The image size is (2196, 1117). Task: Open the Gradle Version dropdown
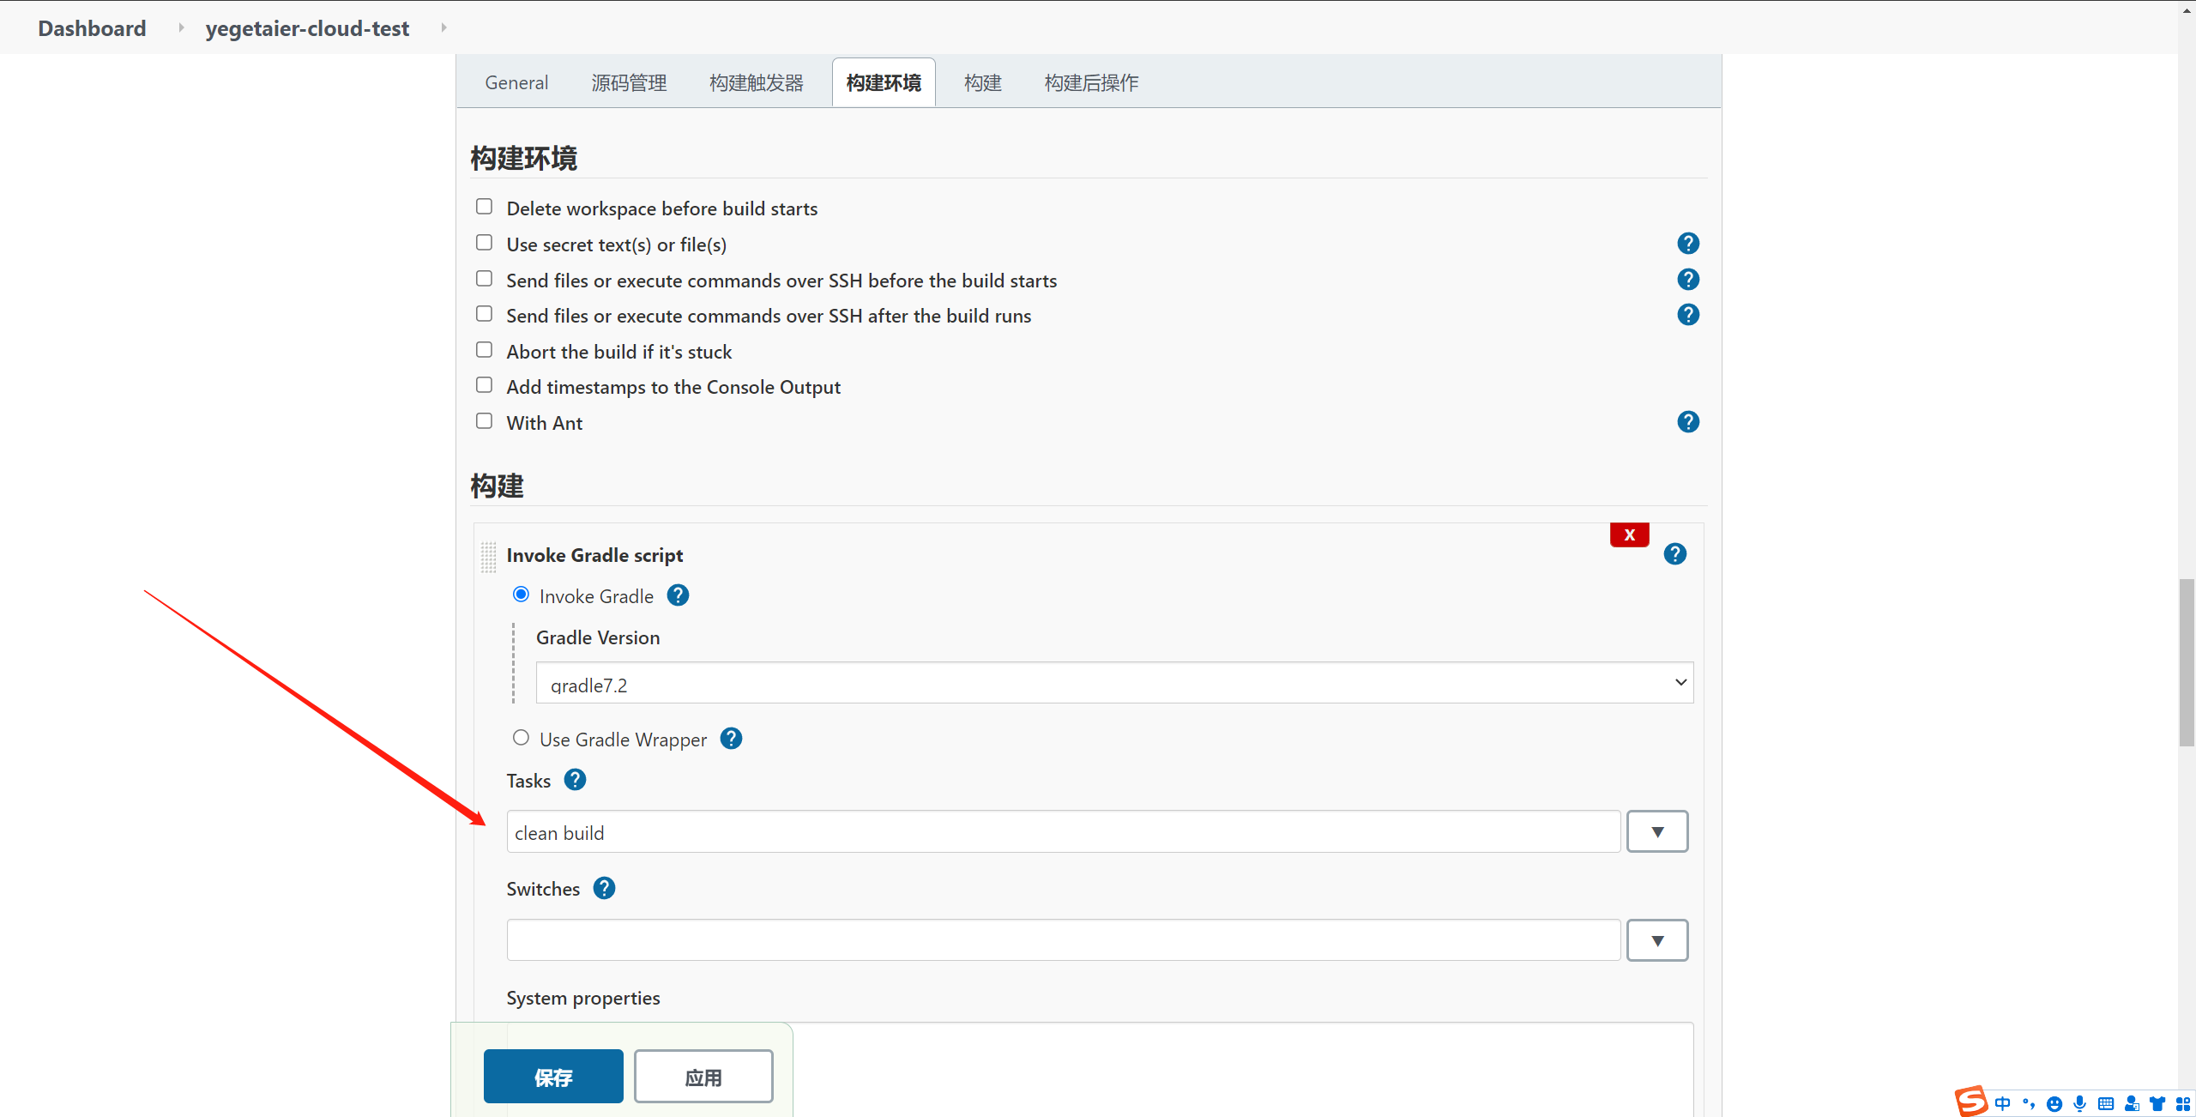1113,683
